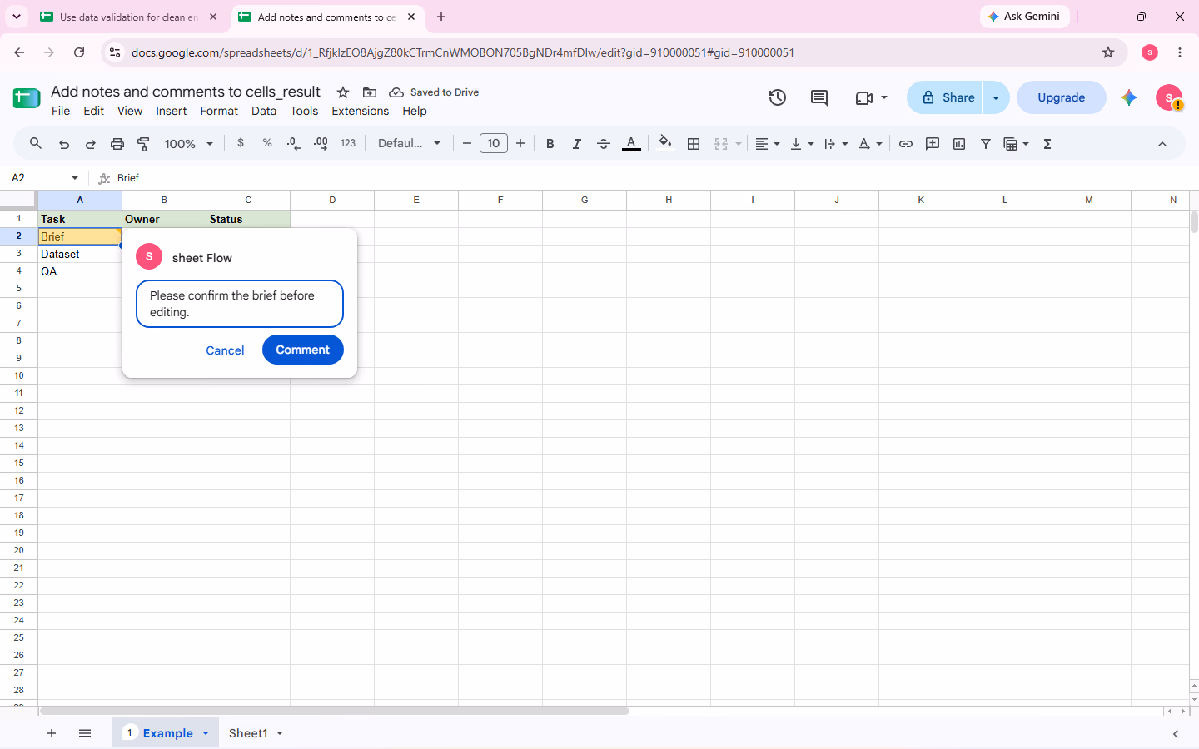Toggle italic formatting

[x=577, y=144]
